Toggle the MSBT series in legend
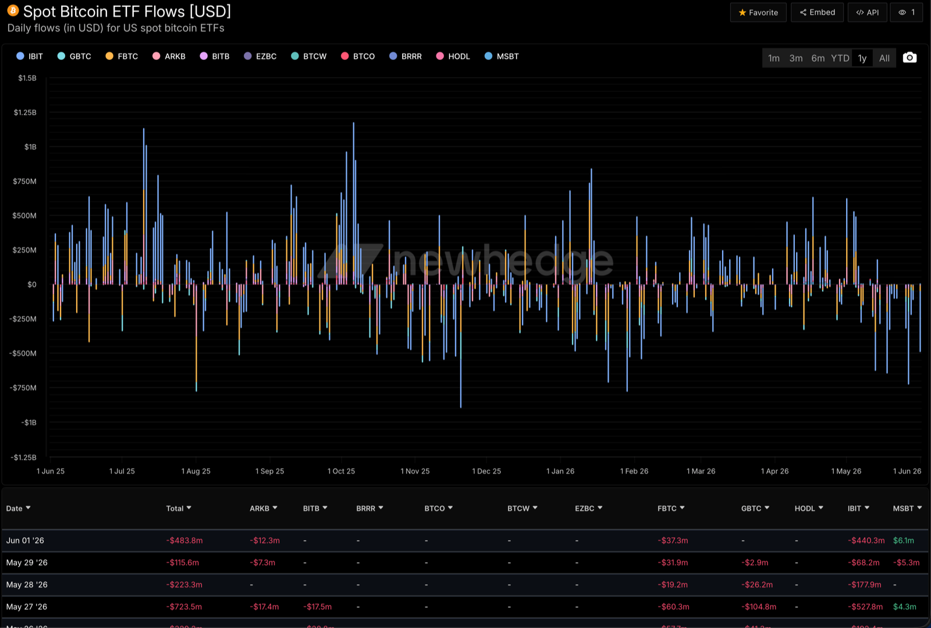The width and height of the screenshot is (931, 628). click(502, 56)
